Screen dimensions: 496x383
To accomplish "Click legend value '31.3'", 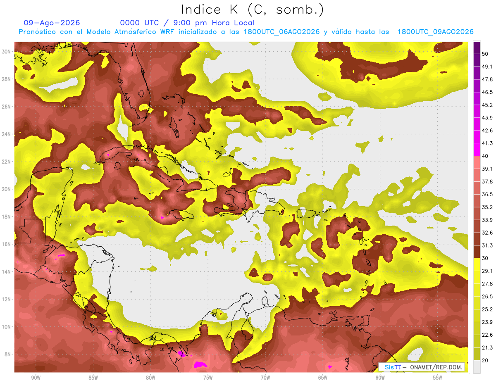I will pyautogui.click(x=487, y=245).
